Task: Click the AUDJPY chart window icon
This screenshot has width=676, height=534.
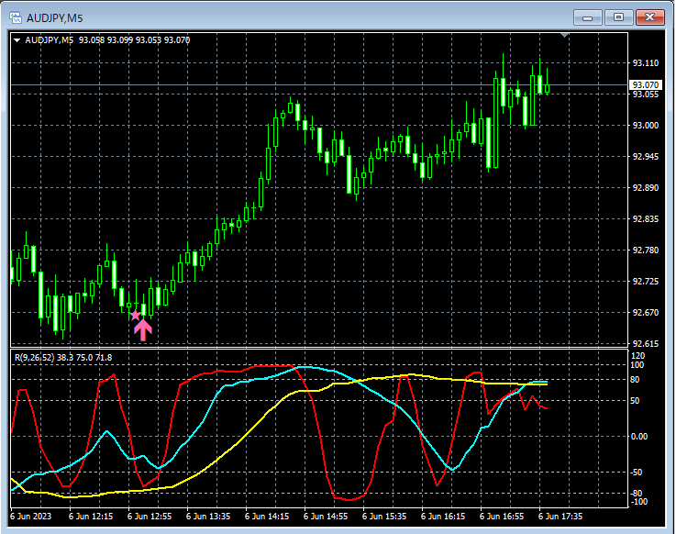Action: [x=16, y=17]
